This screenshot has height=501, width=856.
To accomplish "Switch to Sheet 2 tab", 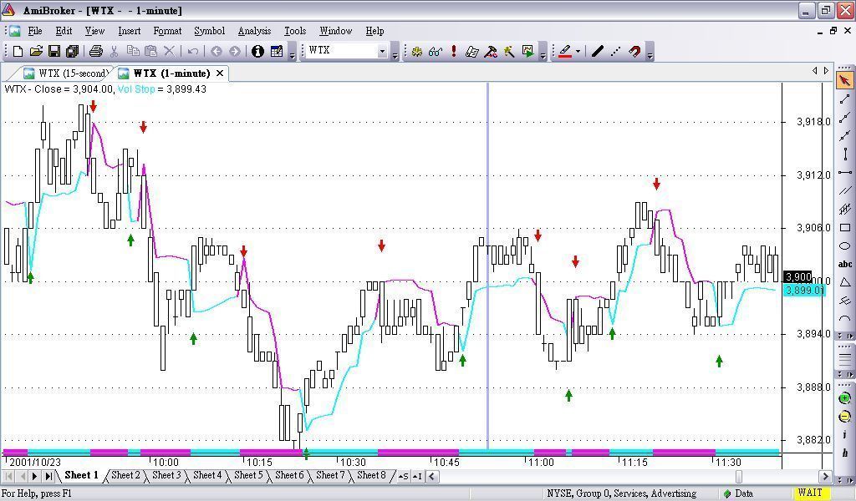I will click(125, 475).
